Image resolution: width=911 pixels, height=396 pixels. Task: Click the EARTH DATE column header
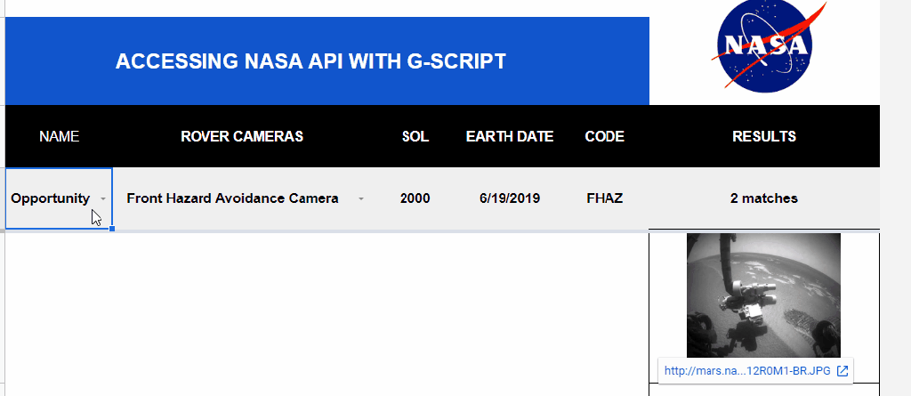click(x=510, y=136)
